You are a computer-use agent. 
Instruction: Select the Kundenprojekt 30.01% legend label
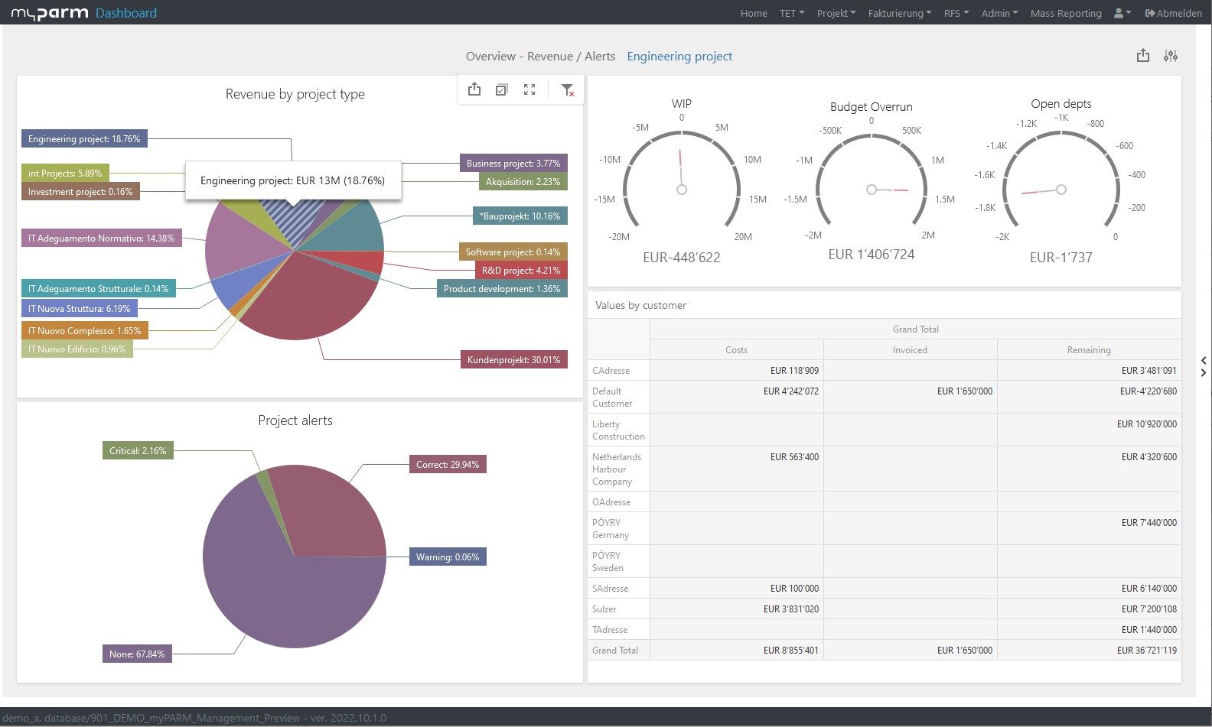pos(513,359)
